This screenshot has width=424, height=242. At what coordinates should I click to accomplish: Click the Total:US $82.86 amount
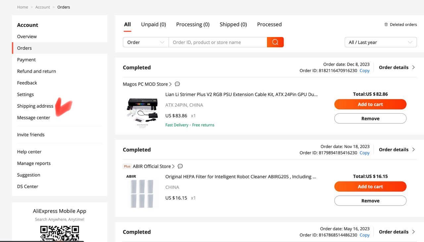pyautogui.click(x=370, y=94)
